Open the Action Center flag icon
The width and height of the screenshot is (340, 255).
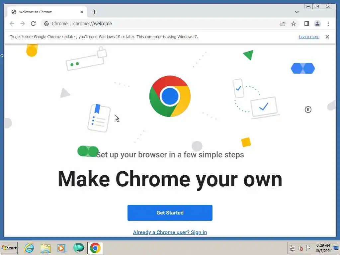pos(308,248)
